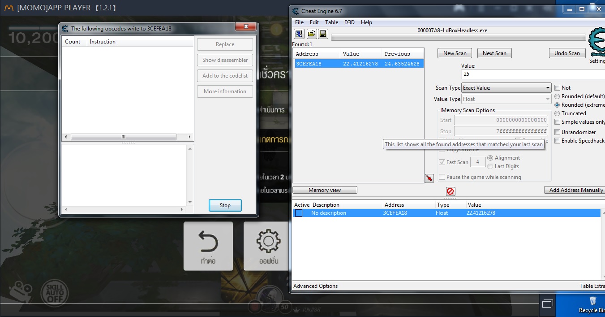Screen dimensions: 605x317
Task: Click the Cheat Engine settings logo
Action: pos(596,43)
